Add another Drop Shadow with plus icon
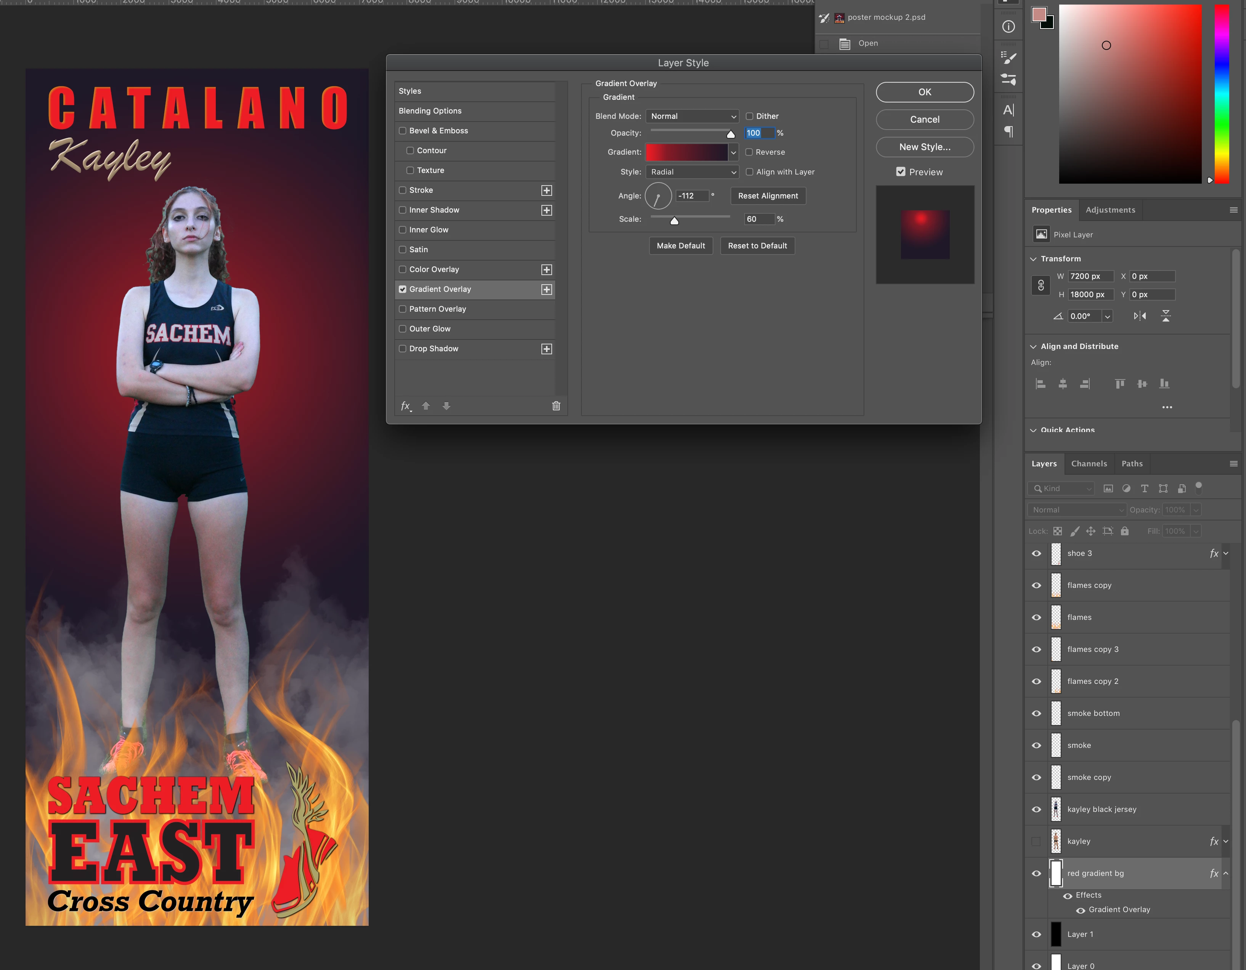Viewport: 1246px width, 970px height. point(546,349)
